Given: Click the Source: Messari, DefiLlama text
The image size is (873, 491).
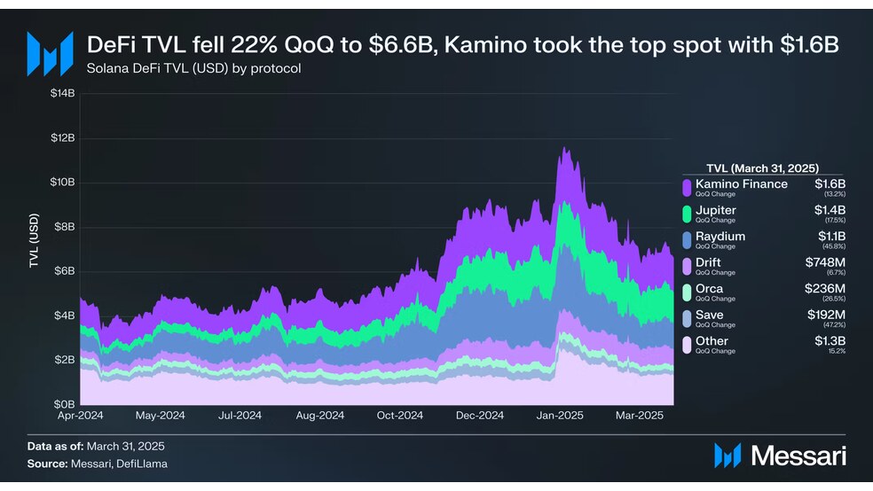Looking at the screenshot, I should (98, 464).
